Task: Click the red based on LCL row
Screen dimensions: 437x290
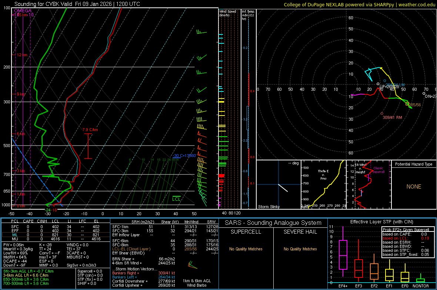Action: coord(406,238)
